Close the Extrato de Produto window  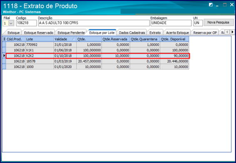coord(232,5)
